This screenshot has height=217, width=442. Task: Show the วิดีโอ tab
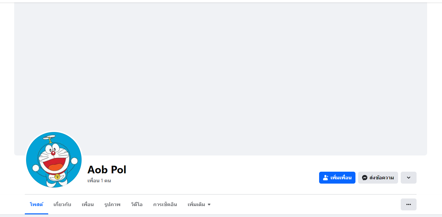click(137, 204)
